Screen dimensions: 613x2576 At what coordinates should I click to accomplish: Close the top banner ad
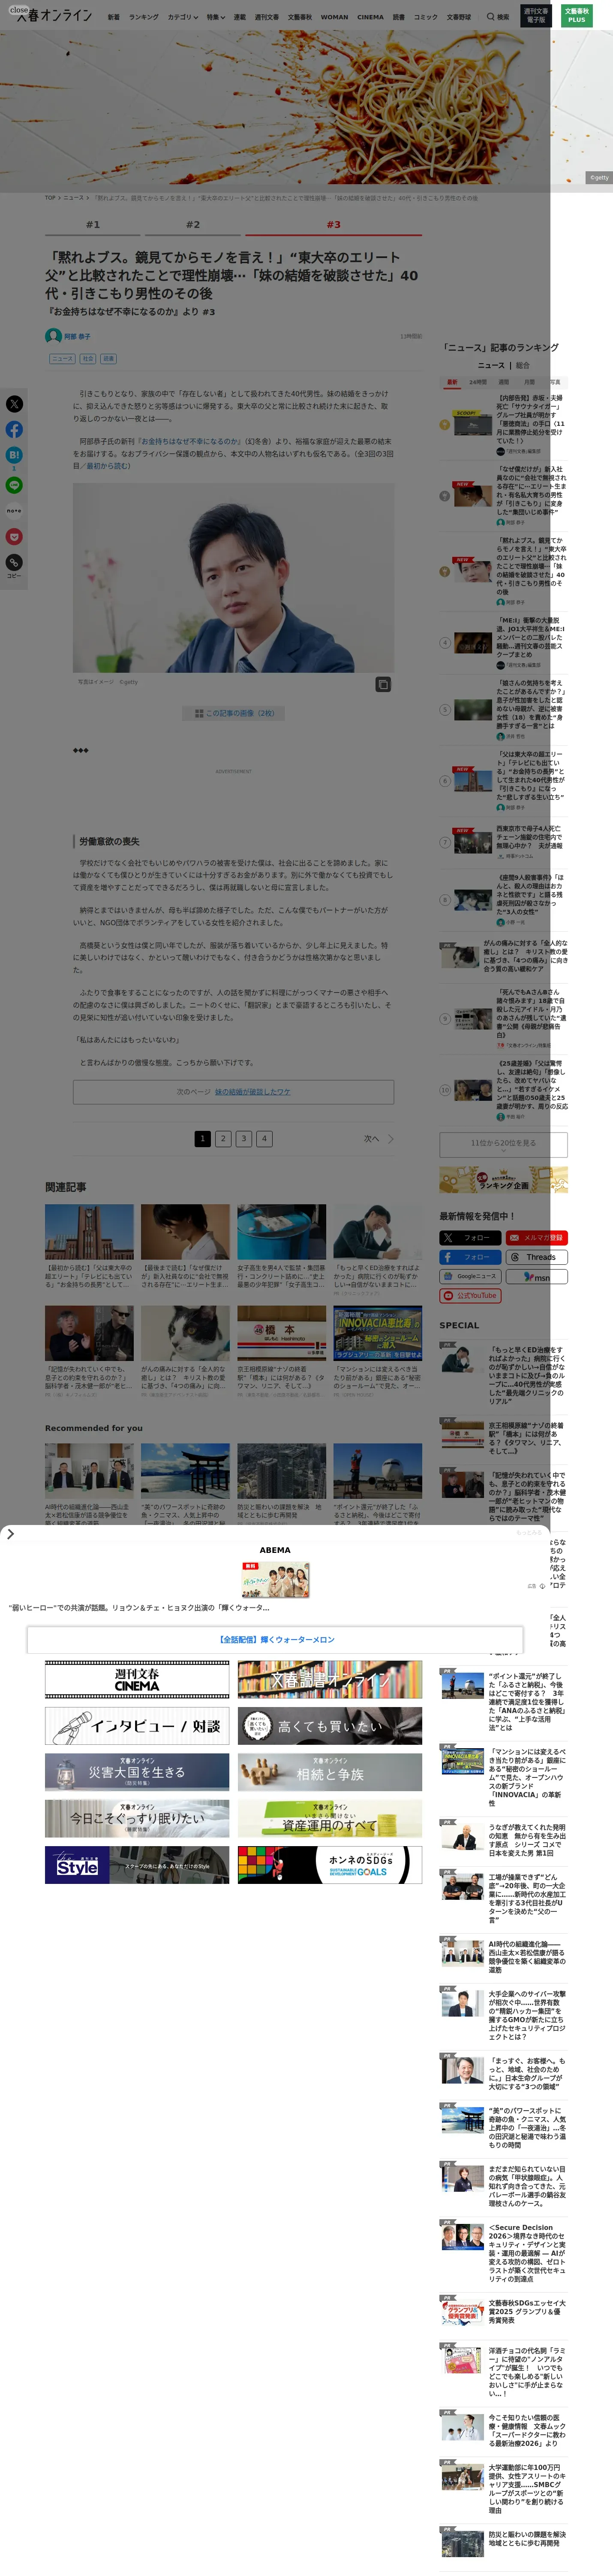(19, 10)
